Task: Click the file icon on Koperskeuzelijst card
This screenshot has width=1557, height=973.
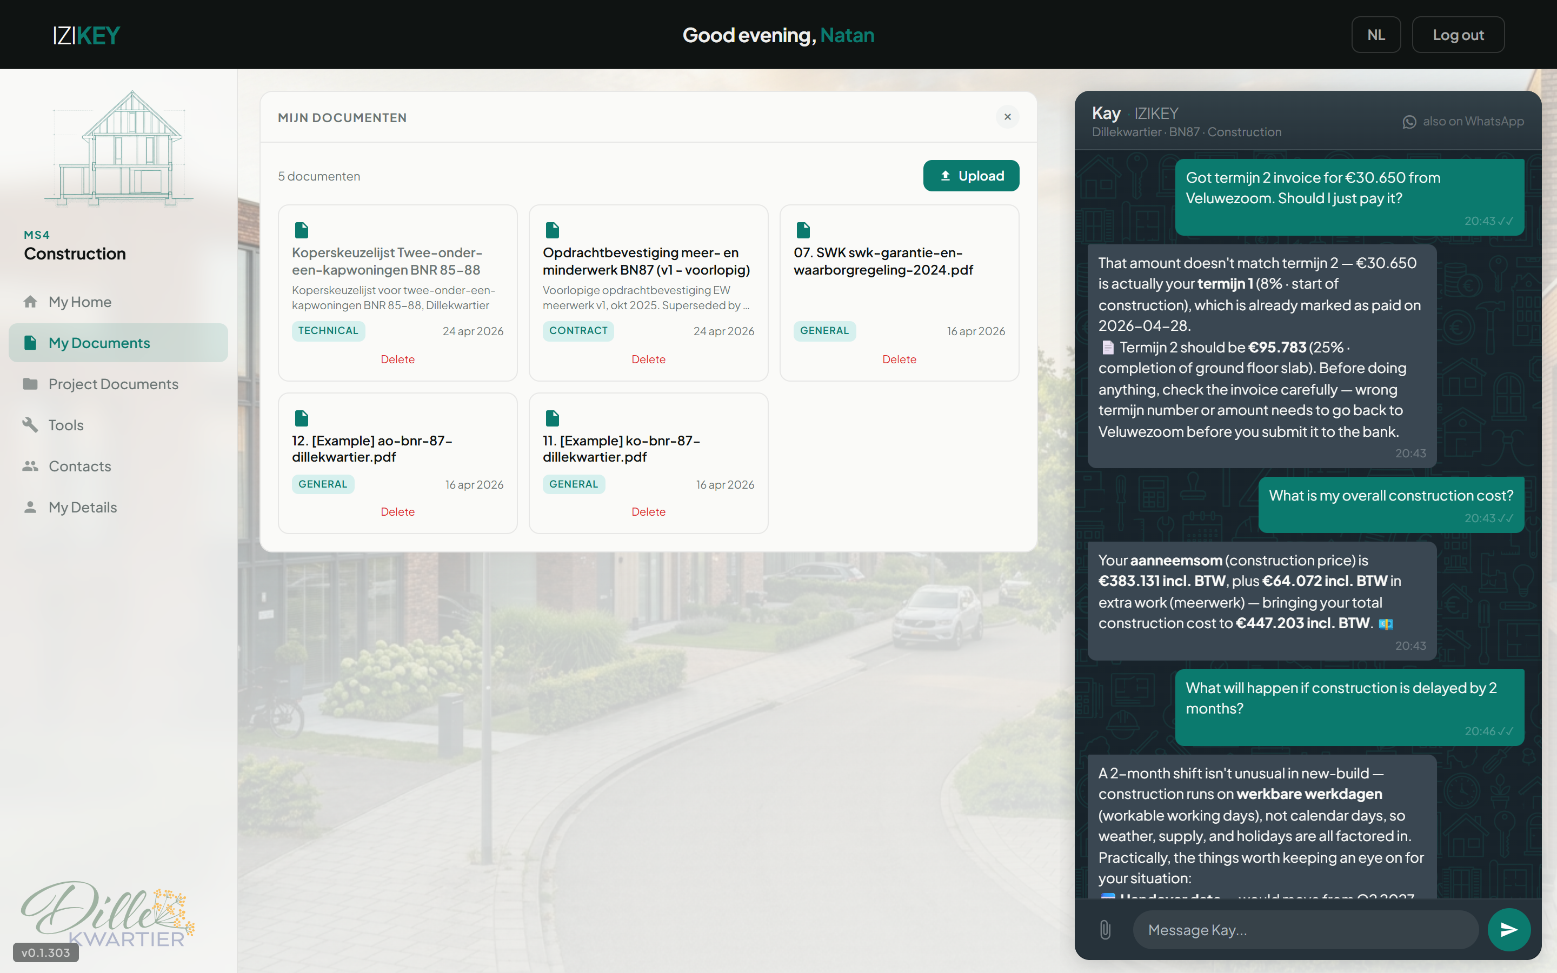Action: point(301,230)
